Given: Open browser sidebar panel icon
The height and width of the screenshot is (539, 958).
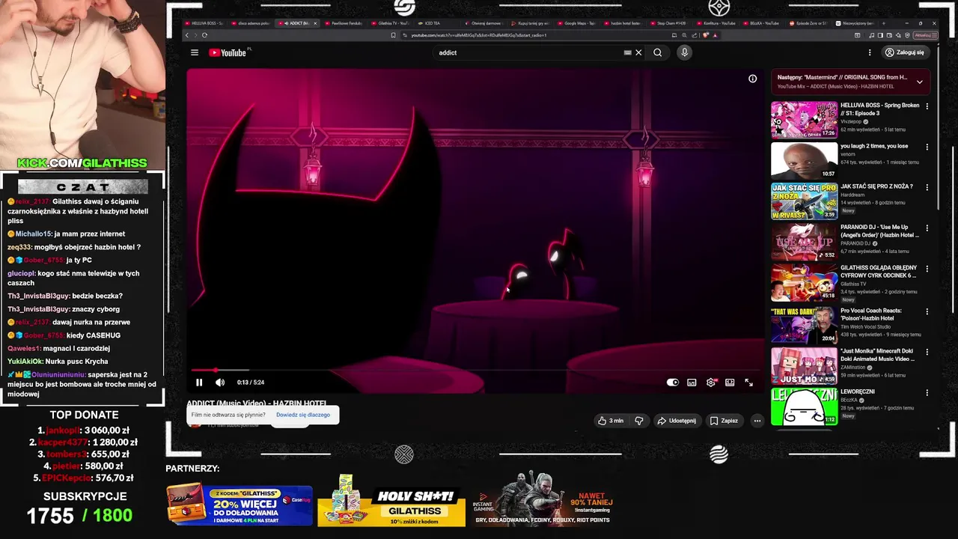Looking at the screenshot, I should pos(880,35).
